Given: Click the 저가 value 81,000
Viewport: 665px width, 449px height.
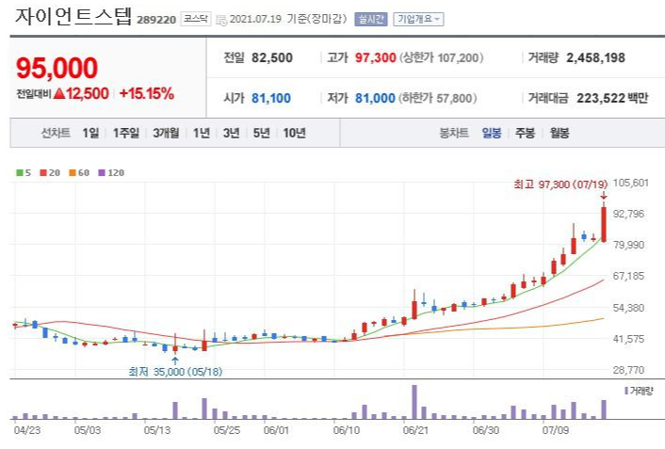Looking at the screenshot, I should (375, 98).
